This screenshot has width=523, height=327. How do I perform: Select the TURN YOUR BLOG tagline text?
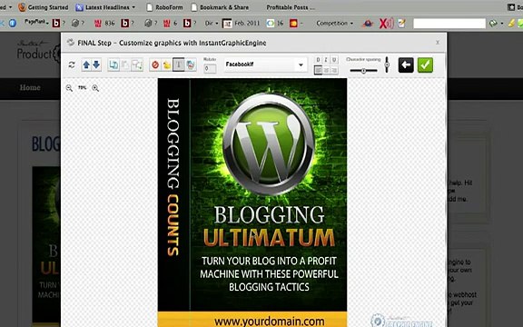pos(269,274)
